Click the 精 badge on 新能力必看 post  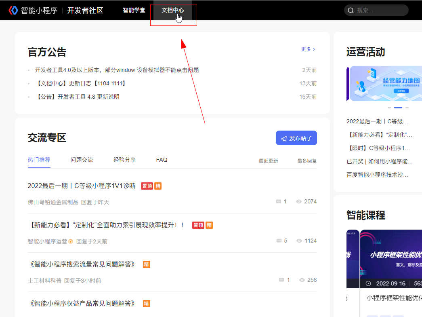coord(210,225)
